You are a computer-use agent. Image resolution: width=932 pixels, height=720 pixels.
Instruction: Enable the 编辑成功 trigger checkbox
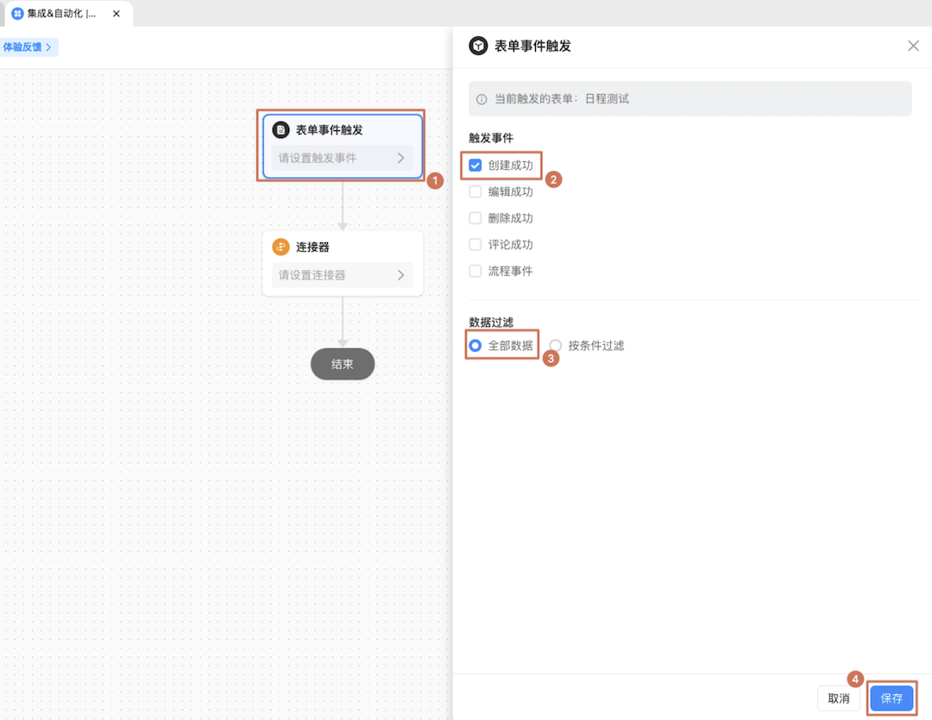[475, 191]
